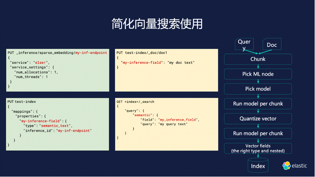315x177 pixels.
Task: Click the PUT _inference/sparse_embedding line
Action: coord(57,53)
